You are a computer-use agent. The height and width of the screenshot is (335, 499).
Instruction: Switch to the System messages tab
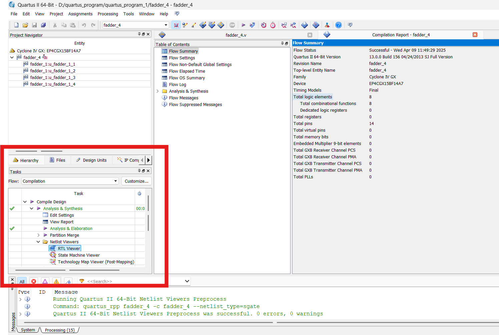tap(28, 330)
